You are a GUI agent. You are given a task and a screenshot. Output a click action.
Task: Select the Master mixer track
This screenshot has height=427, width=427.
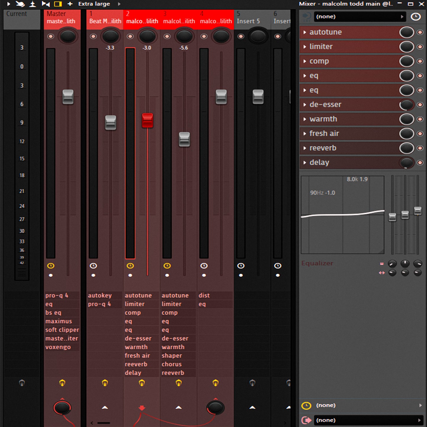62,19
